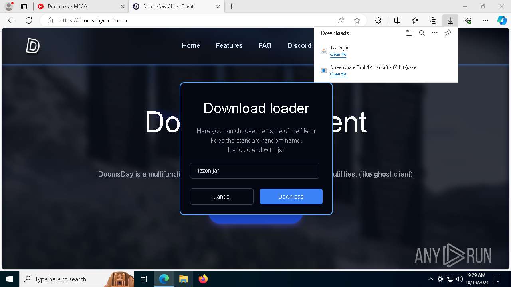Click the Screenshare Tool download entry name
The image size is (511, 287).
coord(373,67)
